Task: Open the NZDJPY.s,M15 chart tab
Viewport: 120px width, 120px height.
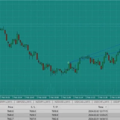Action: pos(43,102)
